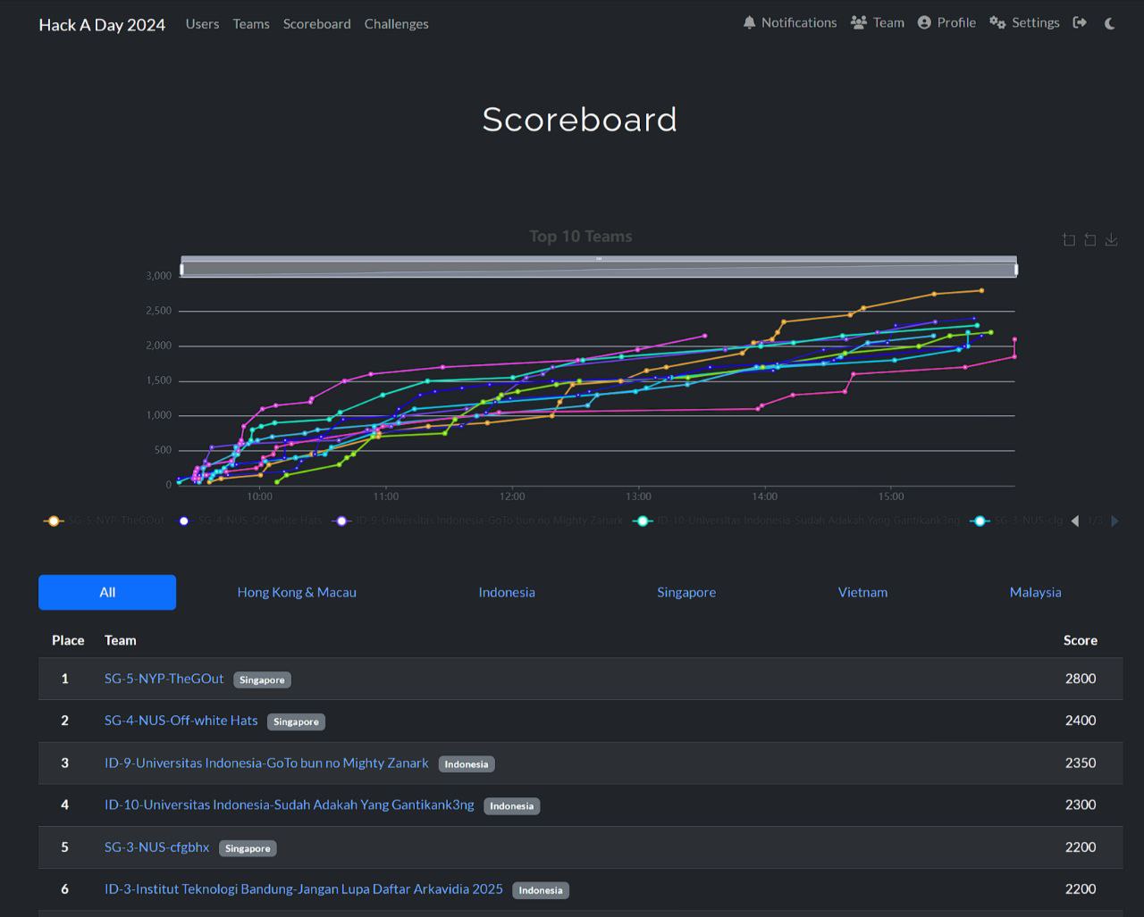The height and width of the screenshot is (917, 1144).
Task: Toggle dark mode with the moon icon
Action: pos(1109,23)
